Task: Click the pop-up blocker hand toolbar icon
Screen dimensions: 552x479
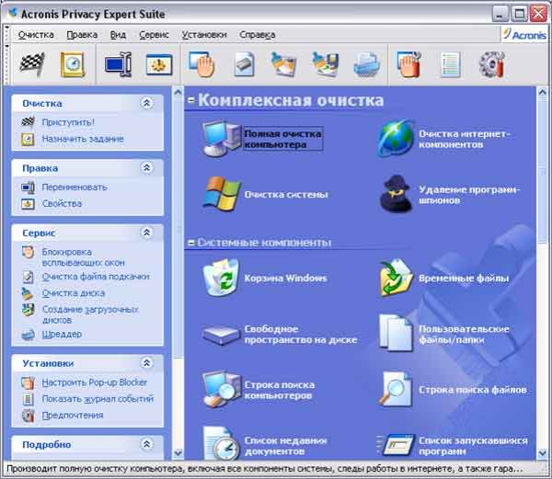Action: [202, 64]
